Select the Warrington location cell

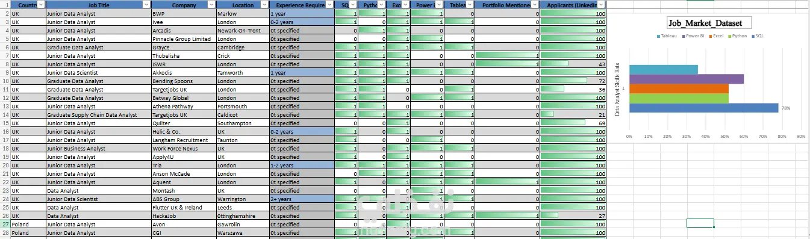pos(243,199)
